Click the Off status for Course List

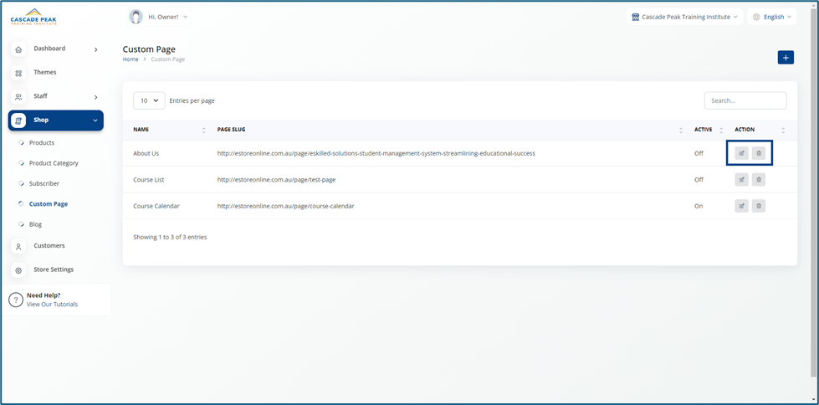click(x=699, y=180)
